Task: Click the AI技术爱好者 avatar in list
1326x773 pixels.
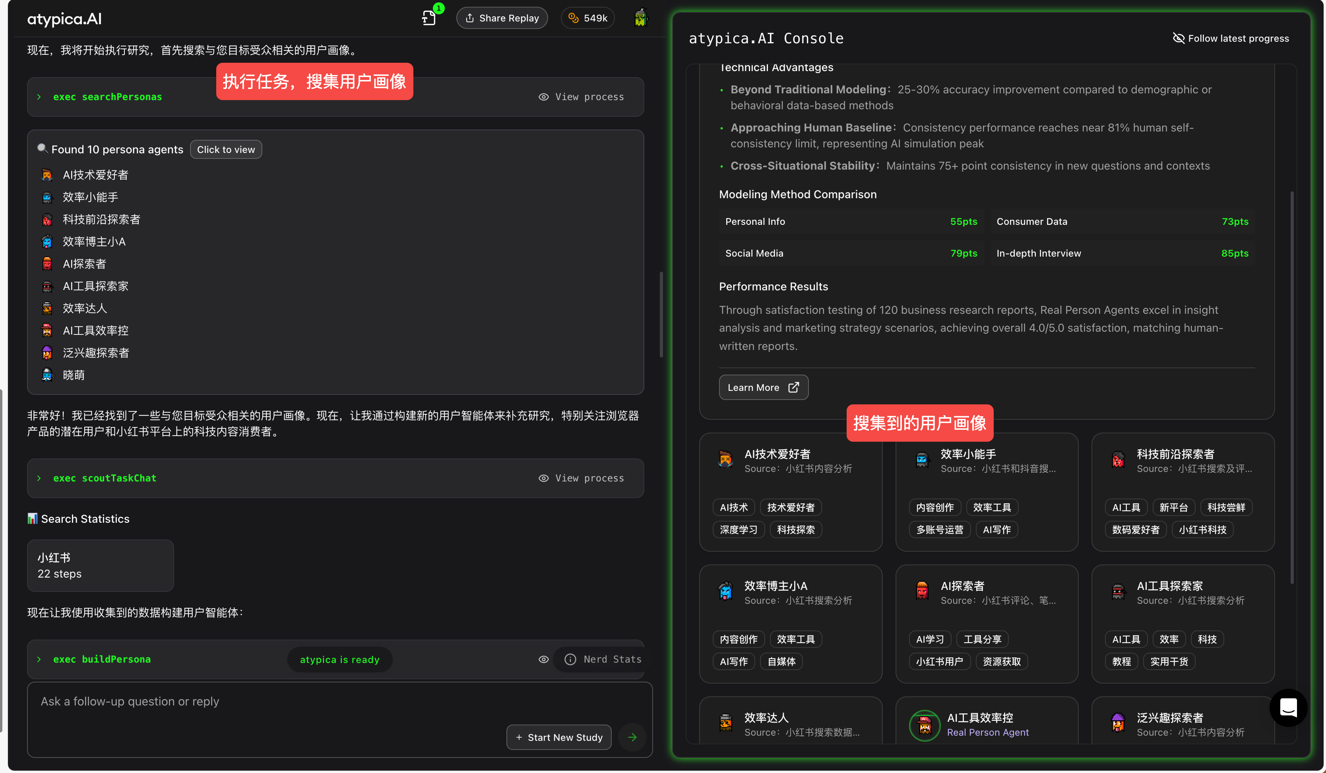Action: pos(47,175)
